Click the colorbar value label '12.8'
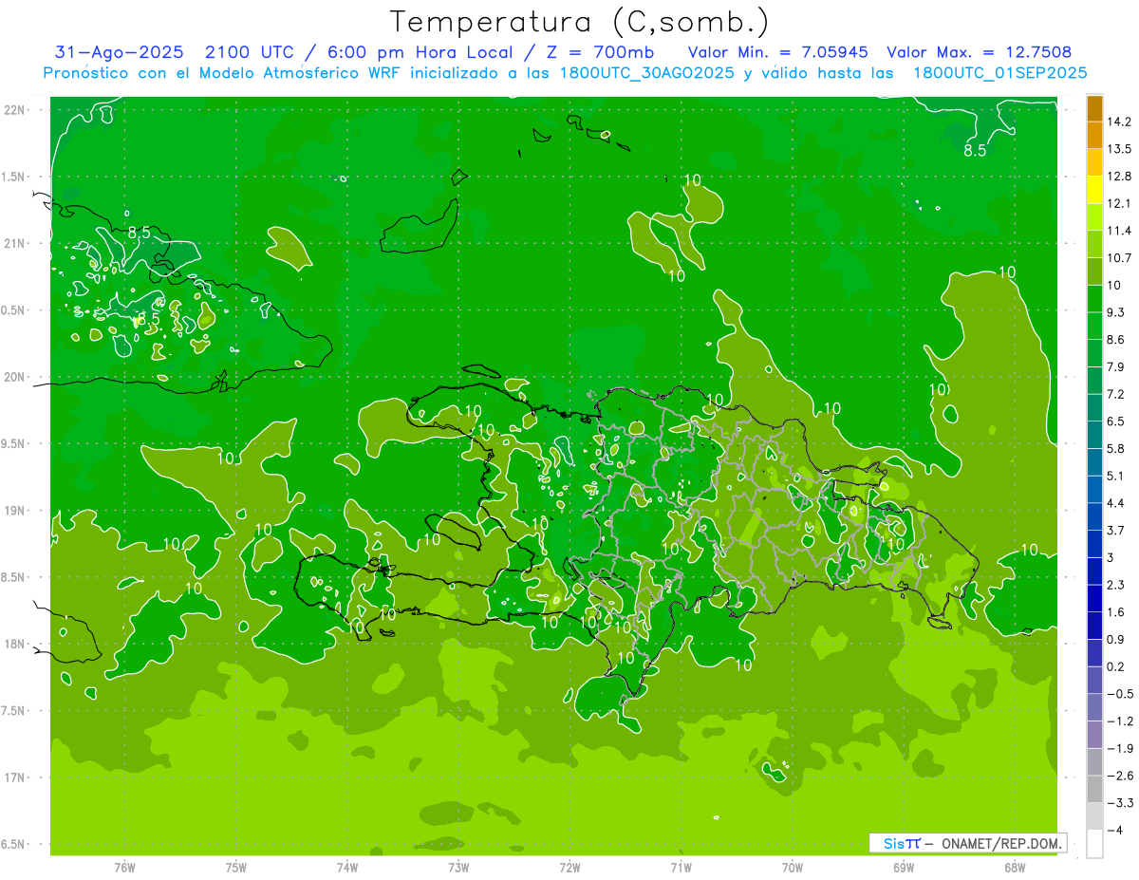1139x880 pixels. pyautogui.click(x=1119, y=177)
